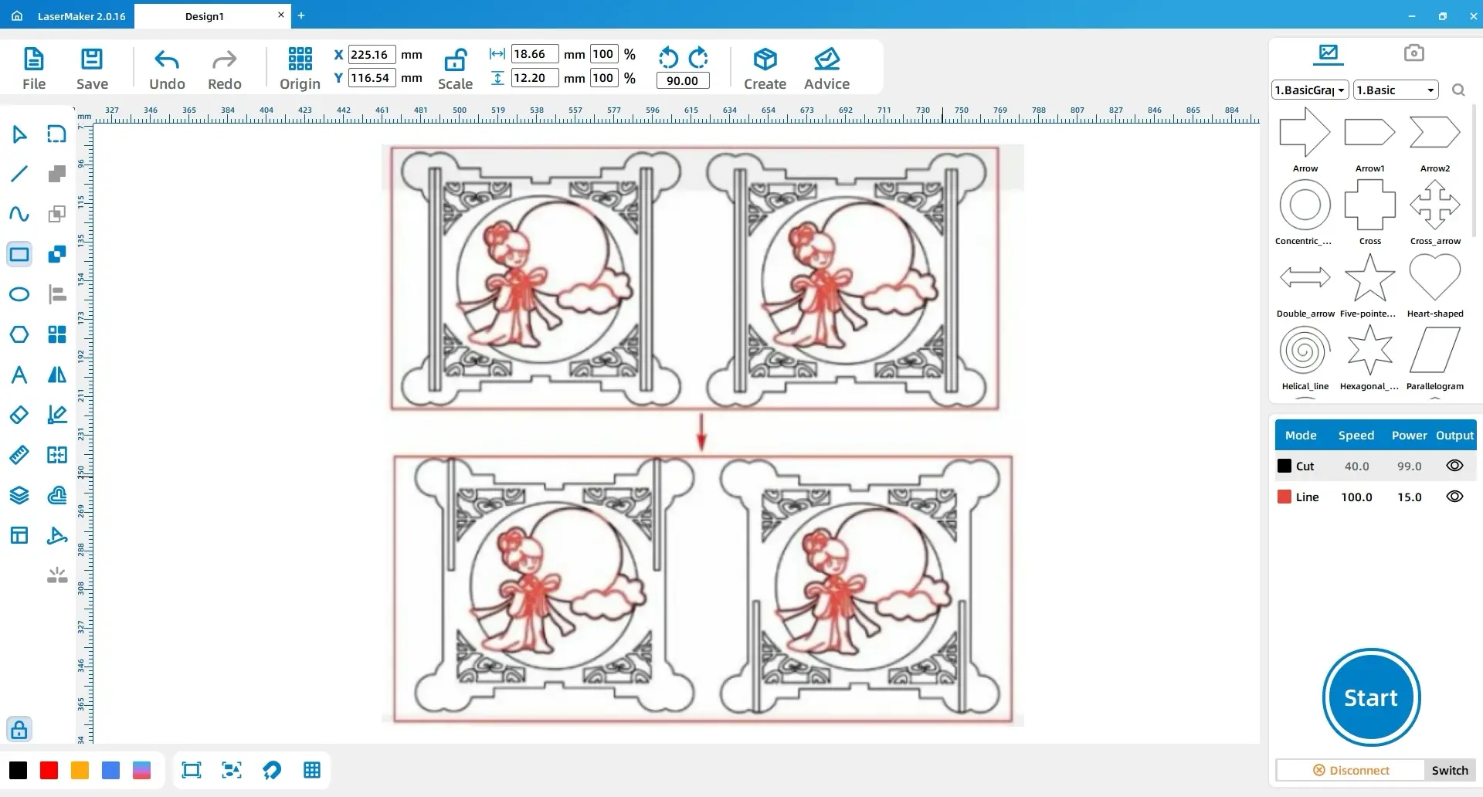Pick the black color swatch
Image resolution: width=1483 pixels, height=797 pixels.
tap(18, 770)
